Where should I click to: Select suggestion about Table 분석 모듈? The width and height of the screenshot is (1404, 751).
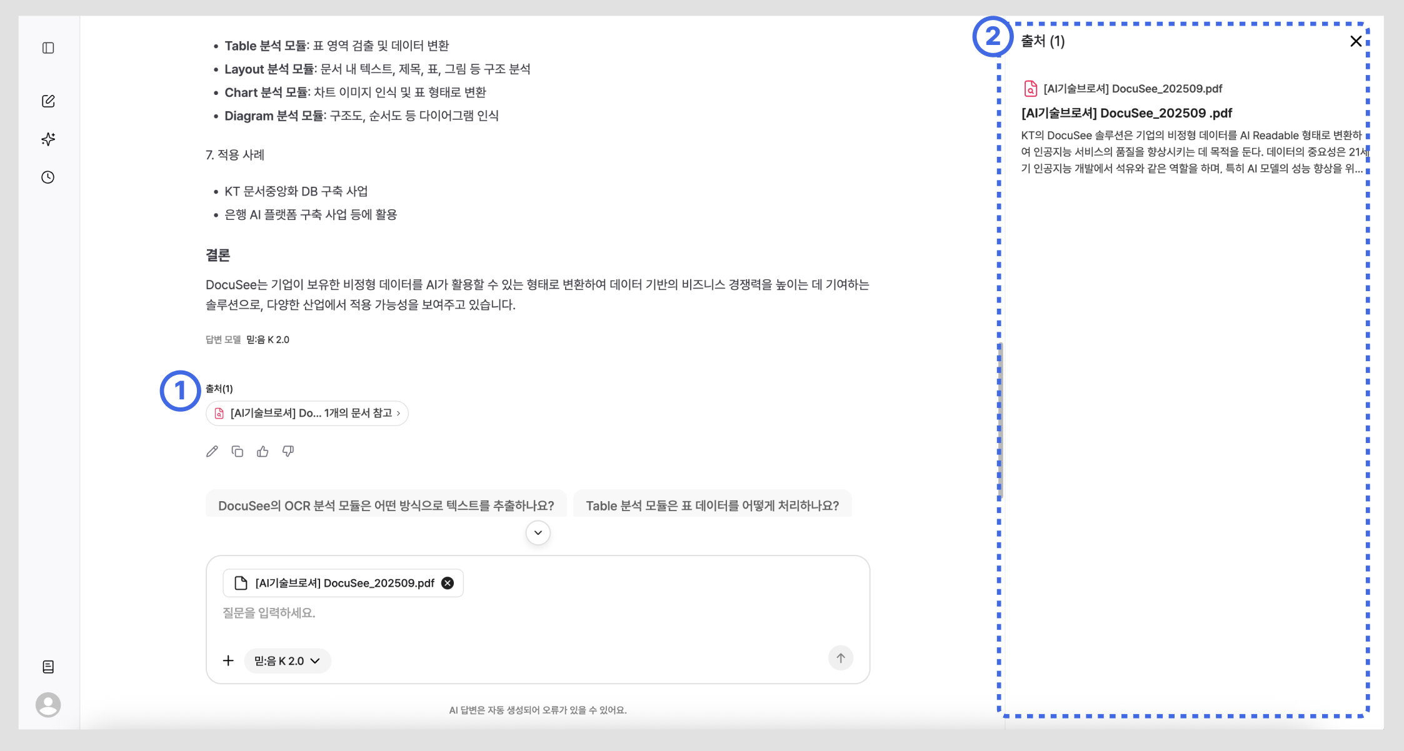(712, 505)
